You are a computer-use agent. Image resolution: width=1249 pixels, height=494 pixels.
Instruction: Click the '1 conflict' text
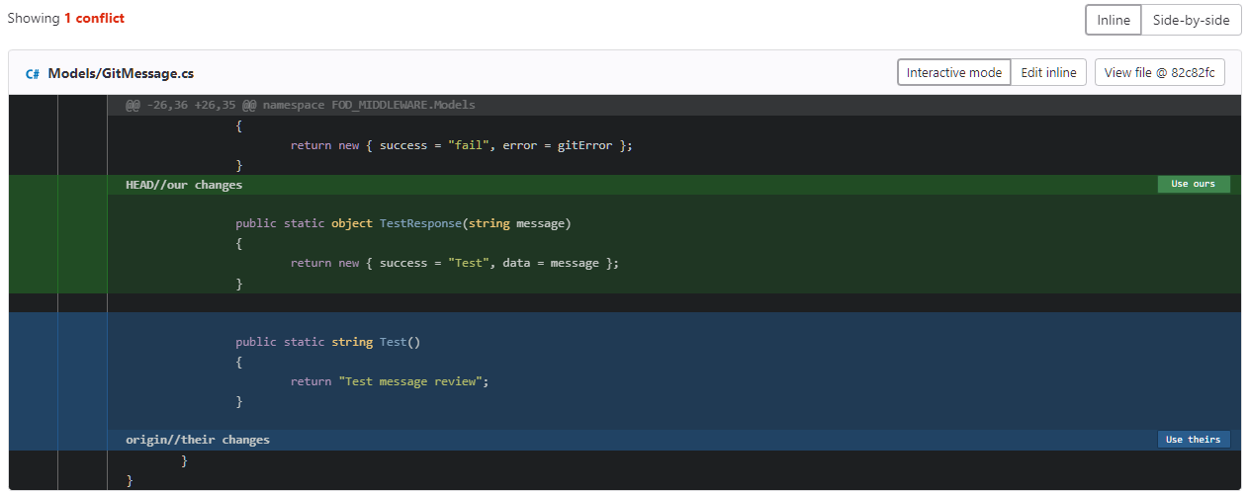pos(94,18)
